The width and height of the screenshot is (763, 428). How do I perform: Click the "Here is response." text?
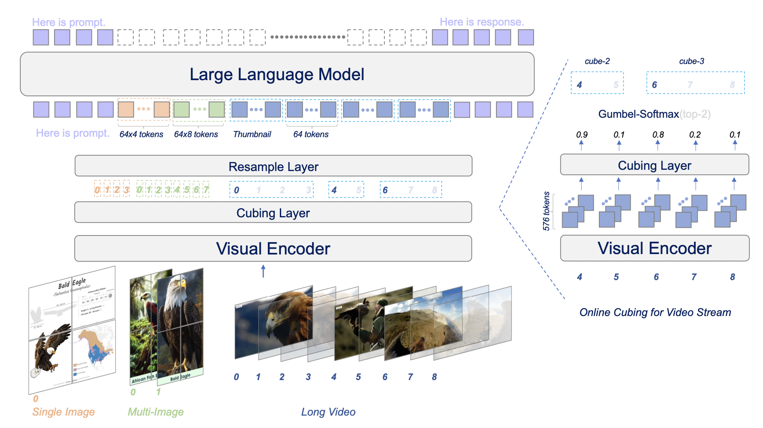[482, 22]
